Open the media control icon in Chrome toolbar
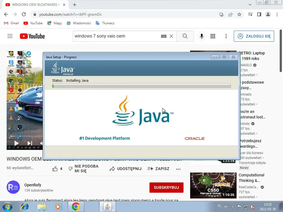The image size is (283, 212). [x=250, y=14]
